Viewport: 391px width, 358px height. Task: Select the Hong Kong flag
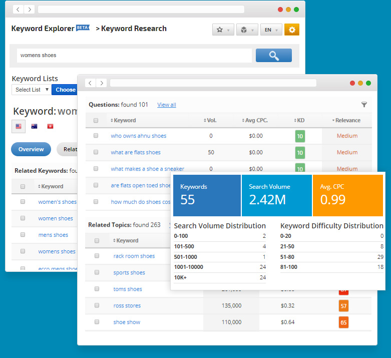pos(50,127)
